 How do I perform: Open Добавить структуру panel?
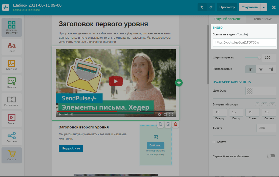click(12, 27)
